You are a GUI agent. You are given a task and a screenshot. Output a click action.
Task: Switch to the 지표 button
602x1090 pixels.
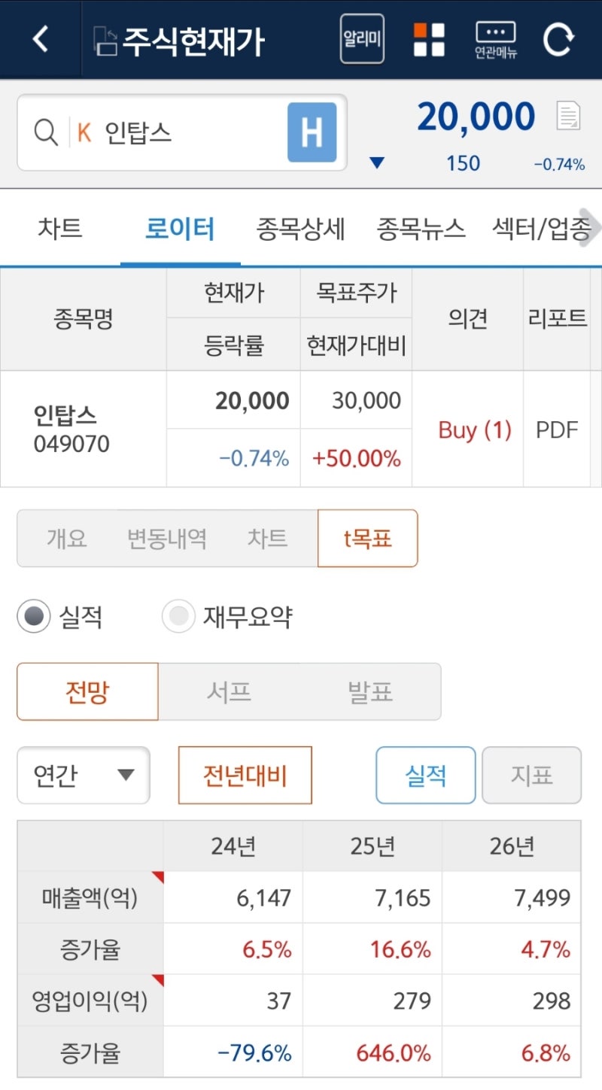point(532,775)
